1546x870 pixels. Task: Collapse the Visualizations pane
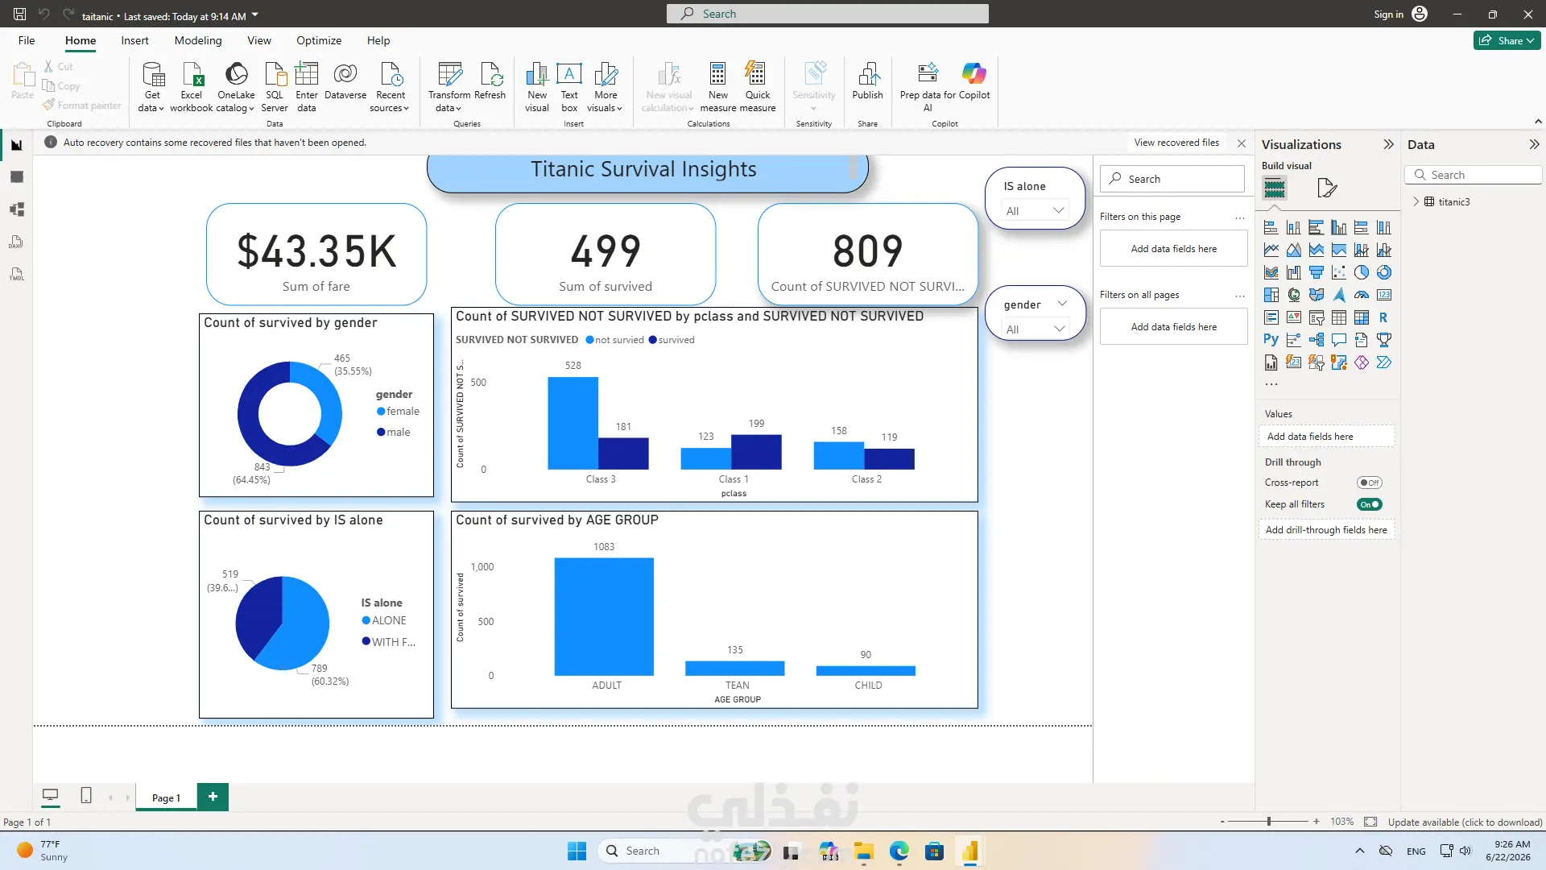tap(1388, 145)
